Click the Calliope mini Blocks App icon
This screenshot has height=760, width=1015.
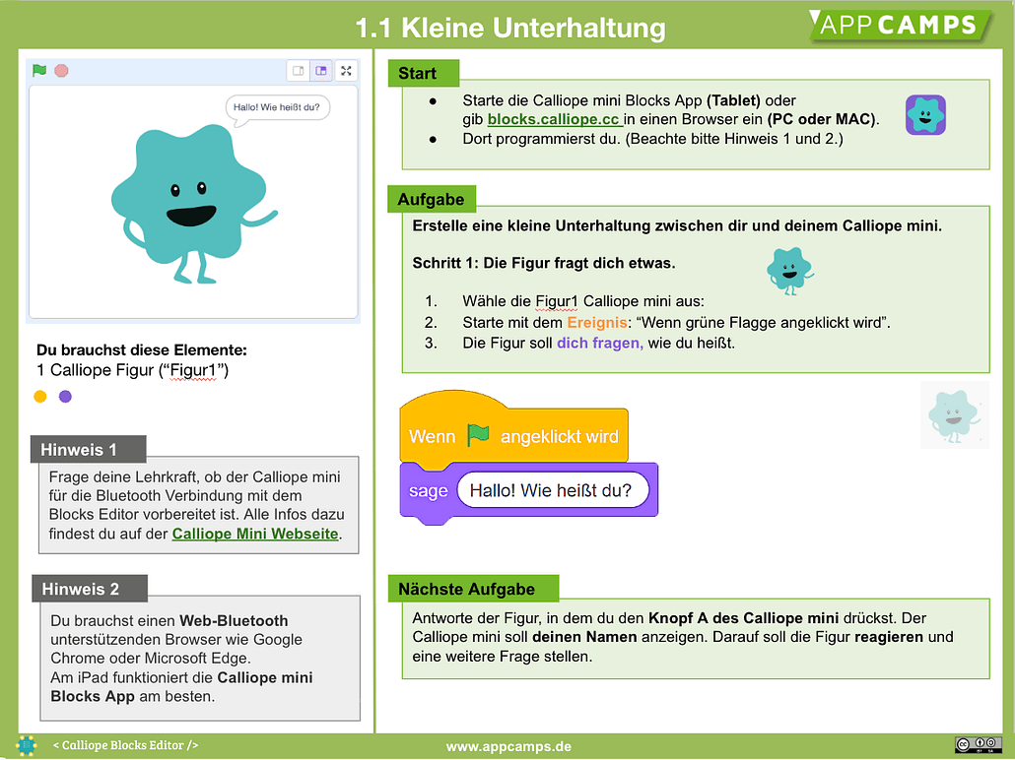coord(924,115)
